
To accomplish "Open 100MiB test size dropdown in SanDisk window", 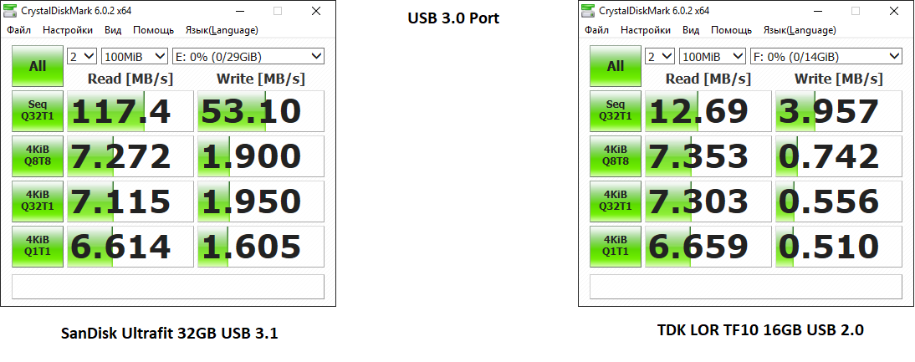I will tap(135, 57).
